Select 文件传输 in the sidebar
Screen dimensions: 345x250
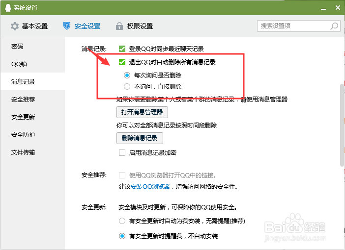point(33,152)
